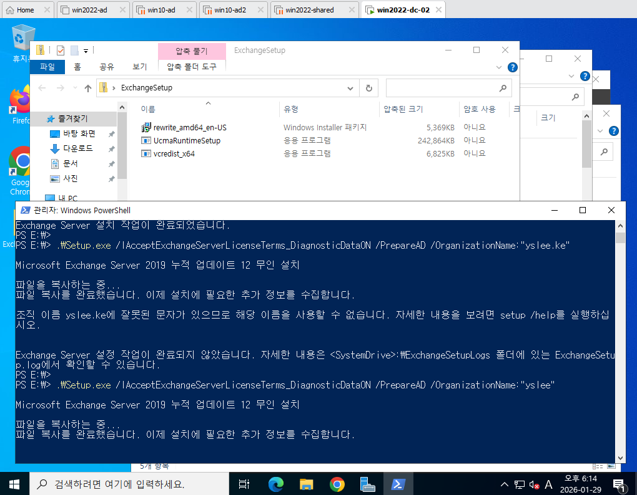Toggle the IME language indicator A
Viewport: 637px width, 495px height.
(x=548, y=484)
